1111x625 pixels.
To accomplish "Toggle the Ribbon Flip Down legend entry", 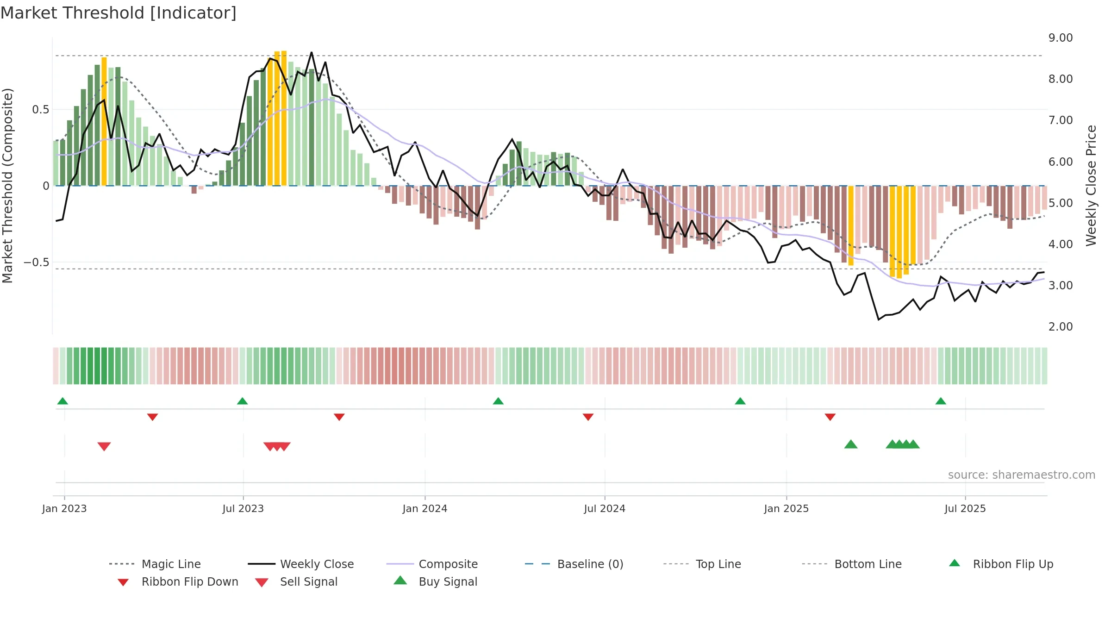I will (x=177, y=581).
